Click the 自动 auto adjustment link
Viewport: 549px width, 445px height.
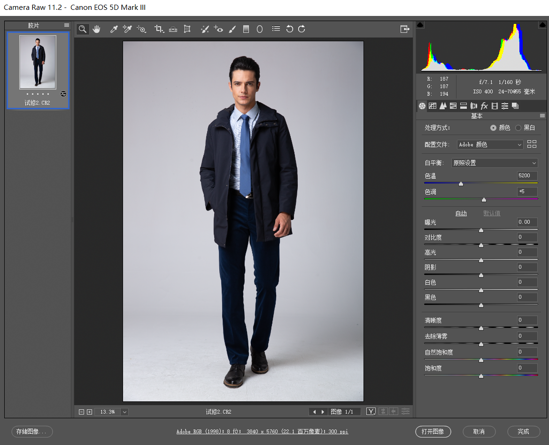(461, 213)
